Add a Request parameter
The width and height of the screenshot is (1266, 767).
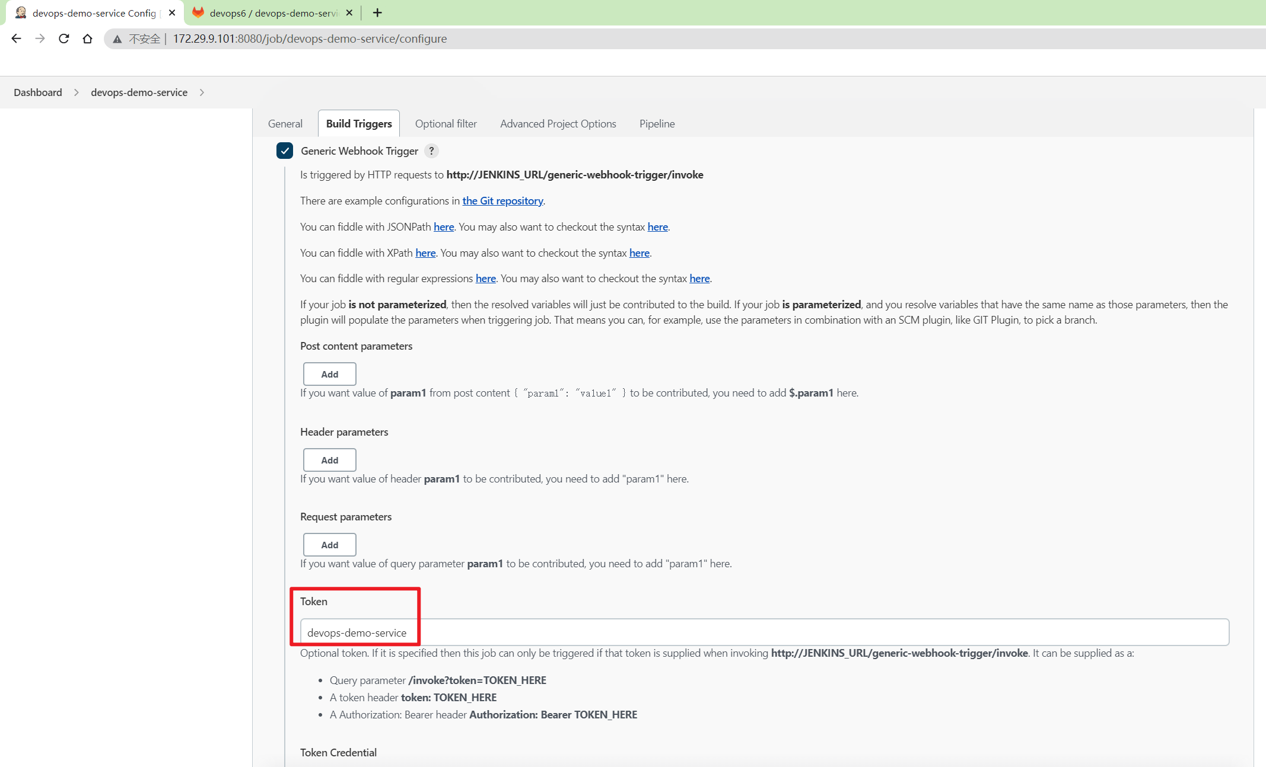coord(330,545)
